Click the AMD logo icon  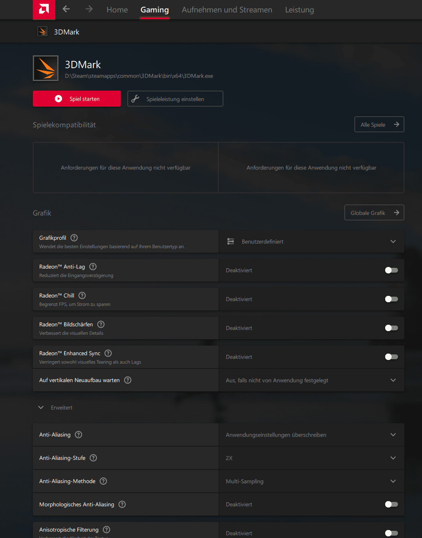(x=44, y=9)
